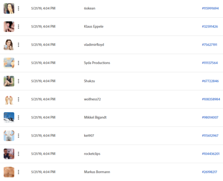223x181 pixels.
Task: Click the #26198217 link for Markus Bormann
Action: point(210,172)
